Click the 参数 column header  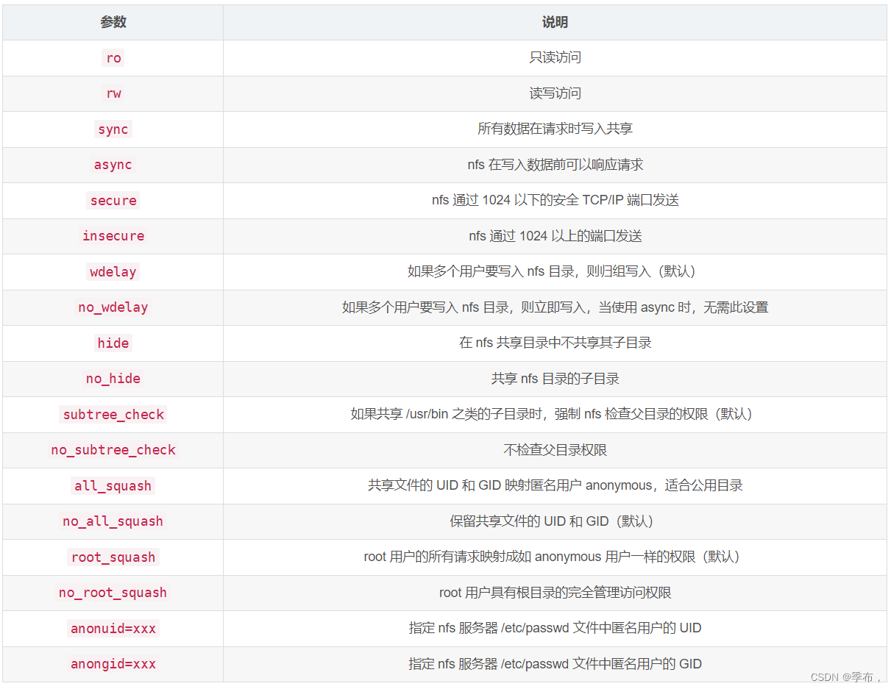point(113,23)
